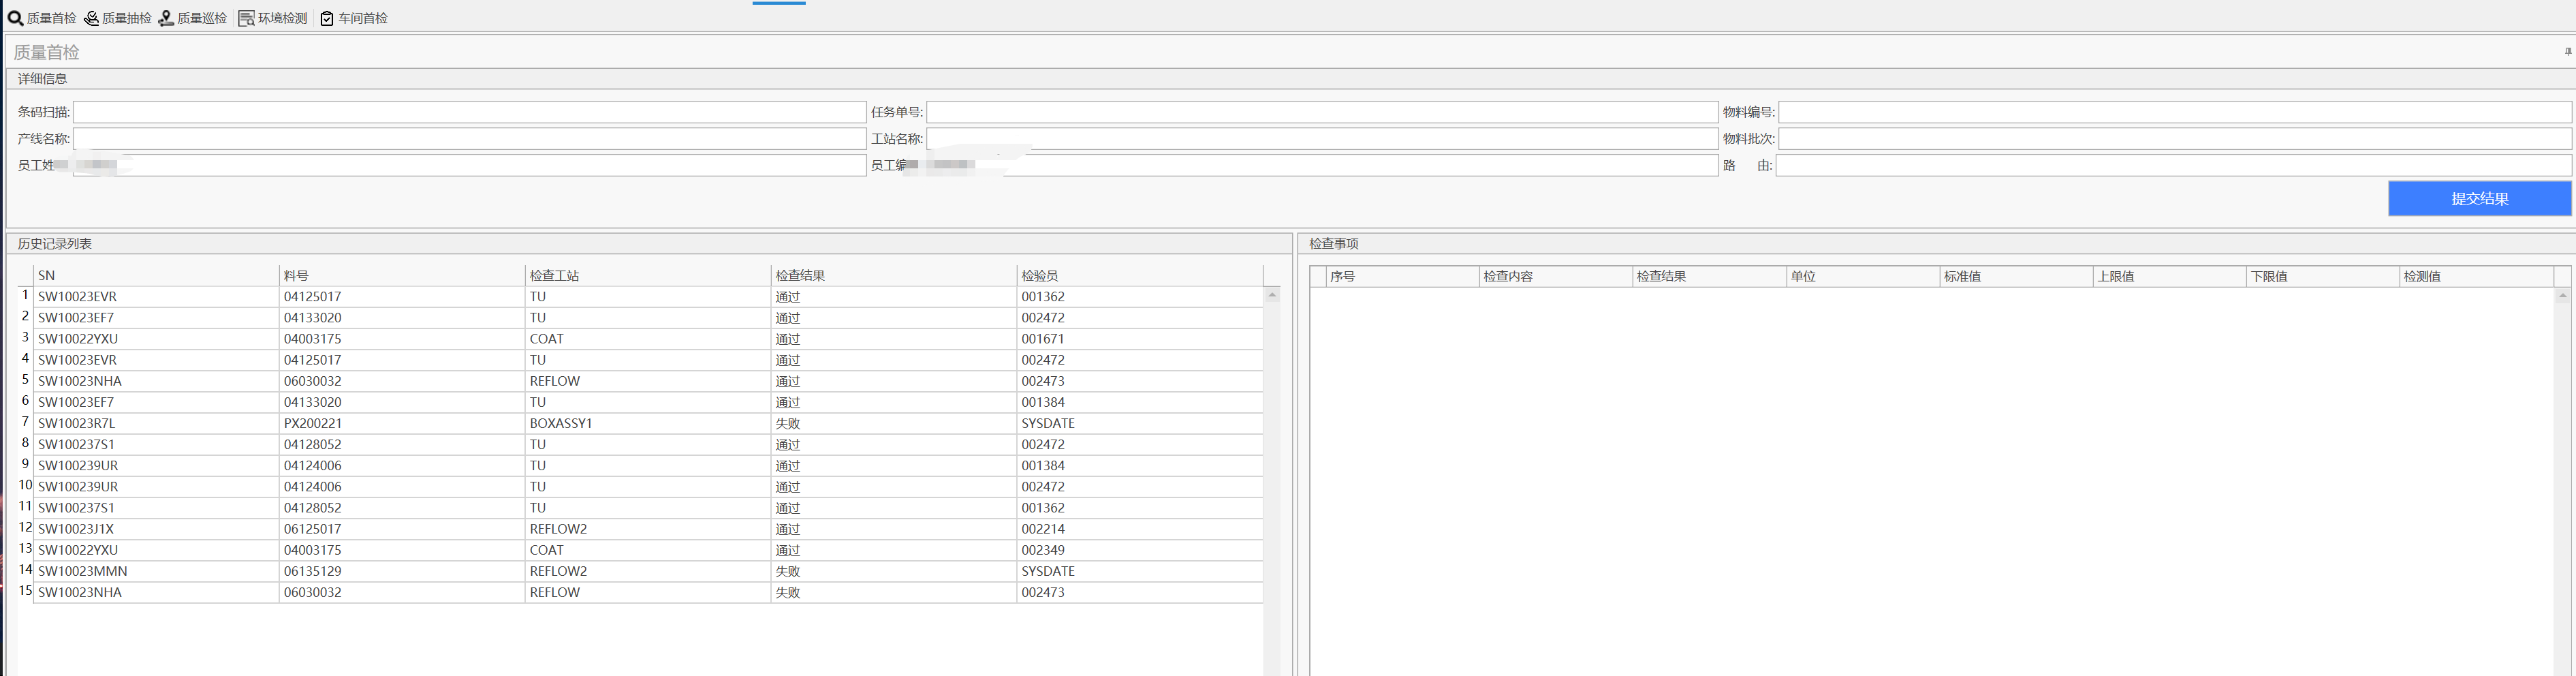Click the 料号 column header

tap(402, 275)
